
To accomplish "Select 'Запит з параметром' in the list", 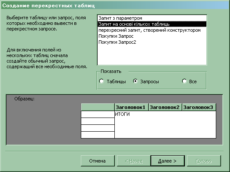I will click(x=152, y=18).
